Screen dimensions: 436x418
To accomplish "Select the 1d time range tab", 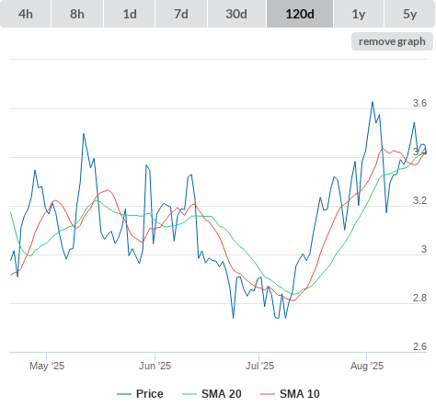I will click(130, 14).
